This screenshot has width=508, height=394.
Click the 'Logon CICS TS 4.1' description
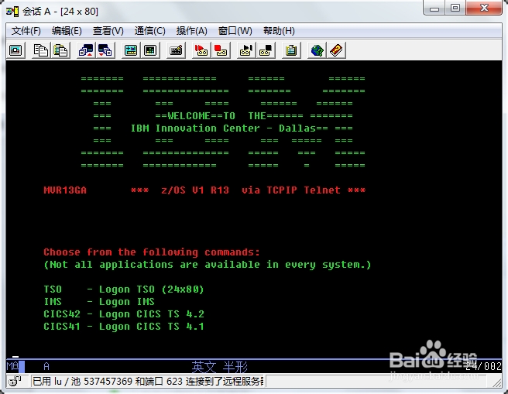(151, 327)
